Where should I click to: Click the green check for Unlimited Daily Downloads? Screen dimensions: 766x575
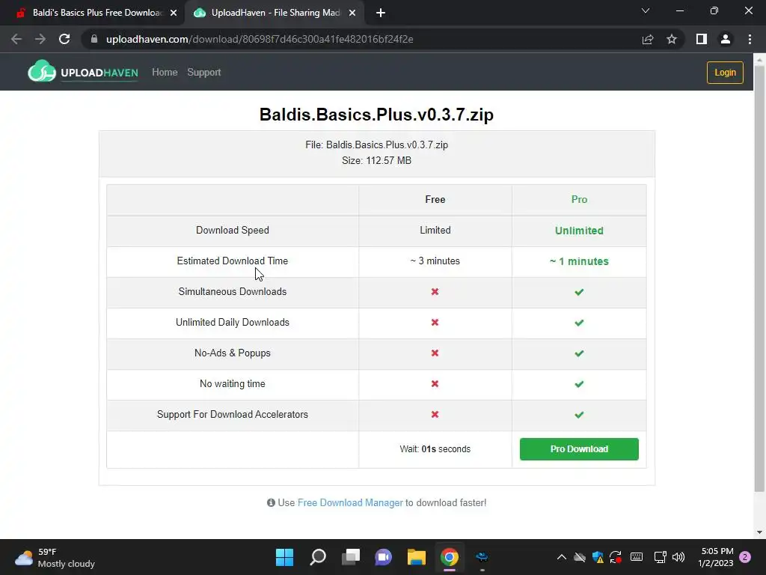click(x=579, y=323)
